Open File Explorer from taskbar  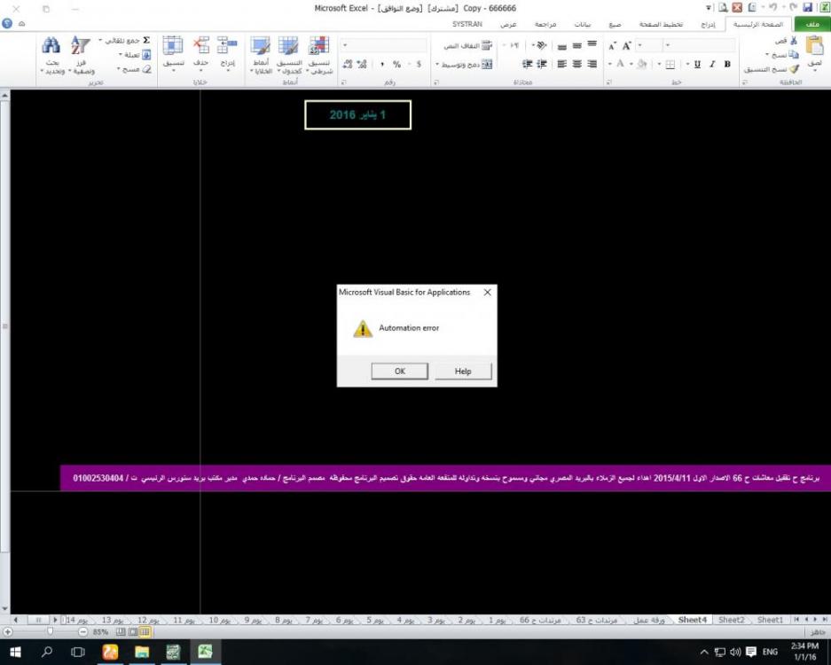(142, 652)
